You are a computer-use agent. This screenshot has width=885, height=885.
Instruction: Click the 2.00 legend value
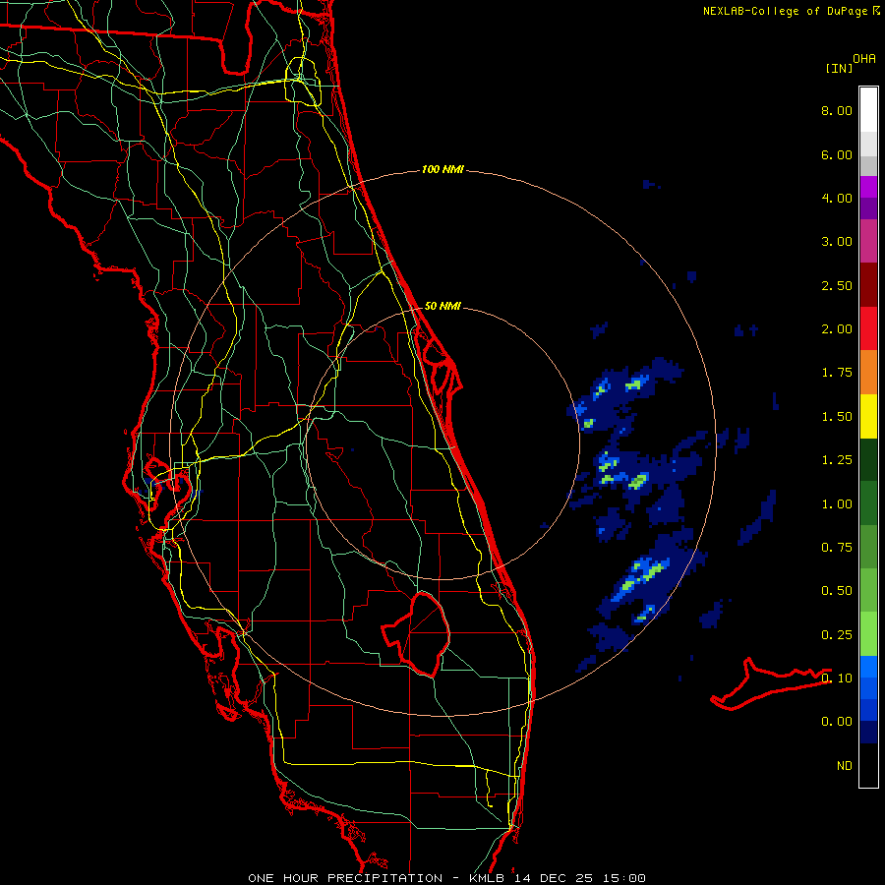click(837, 329)
